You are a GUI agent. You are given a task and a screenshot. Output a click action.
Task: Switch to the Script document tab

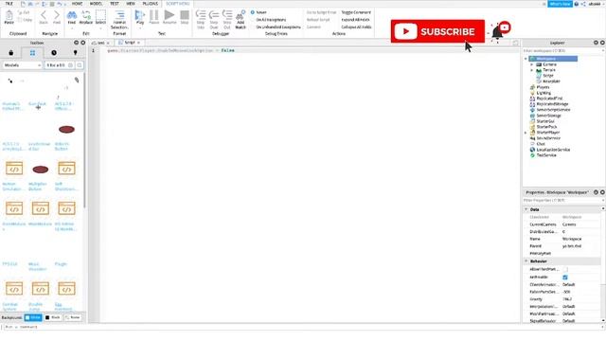click(129, 43)
